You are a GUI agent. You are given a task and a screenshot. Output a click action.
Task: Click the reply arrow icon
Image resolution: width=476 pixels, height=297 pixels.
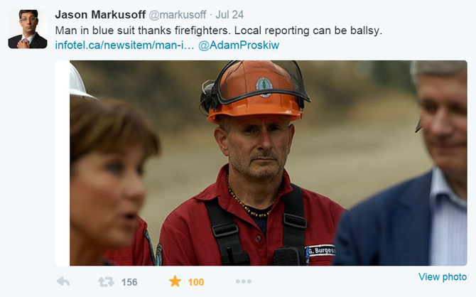tap(63, 282)
